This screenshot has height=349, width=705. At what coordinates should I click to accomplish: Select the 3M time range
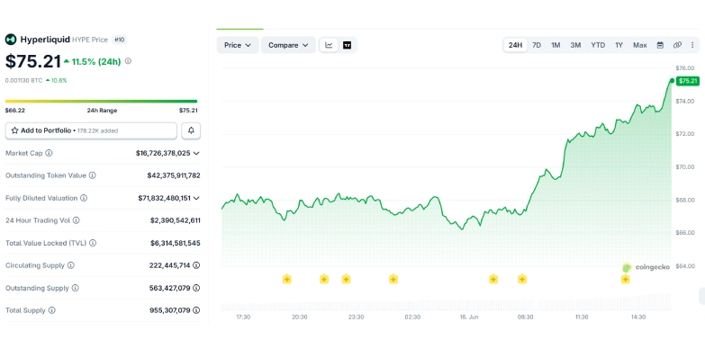tap(575, 45)
